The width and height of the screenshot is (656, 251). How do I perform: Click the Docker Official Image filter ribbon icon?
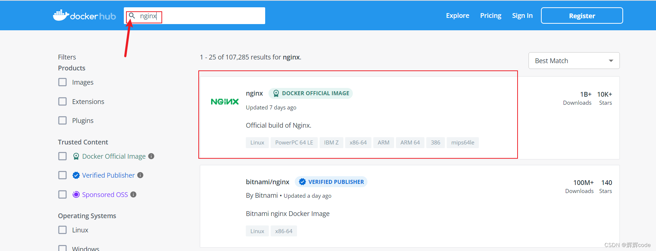click(76, 157)
